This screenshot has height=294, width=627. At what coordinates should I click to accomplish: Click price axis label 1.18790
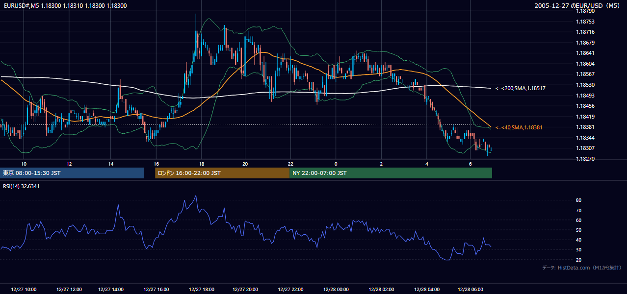(585, 11)
